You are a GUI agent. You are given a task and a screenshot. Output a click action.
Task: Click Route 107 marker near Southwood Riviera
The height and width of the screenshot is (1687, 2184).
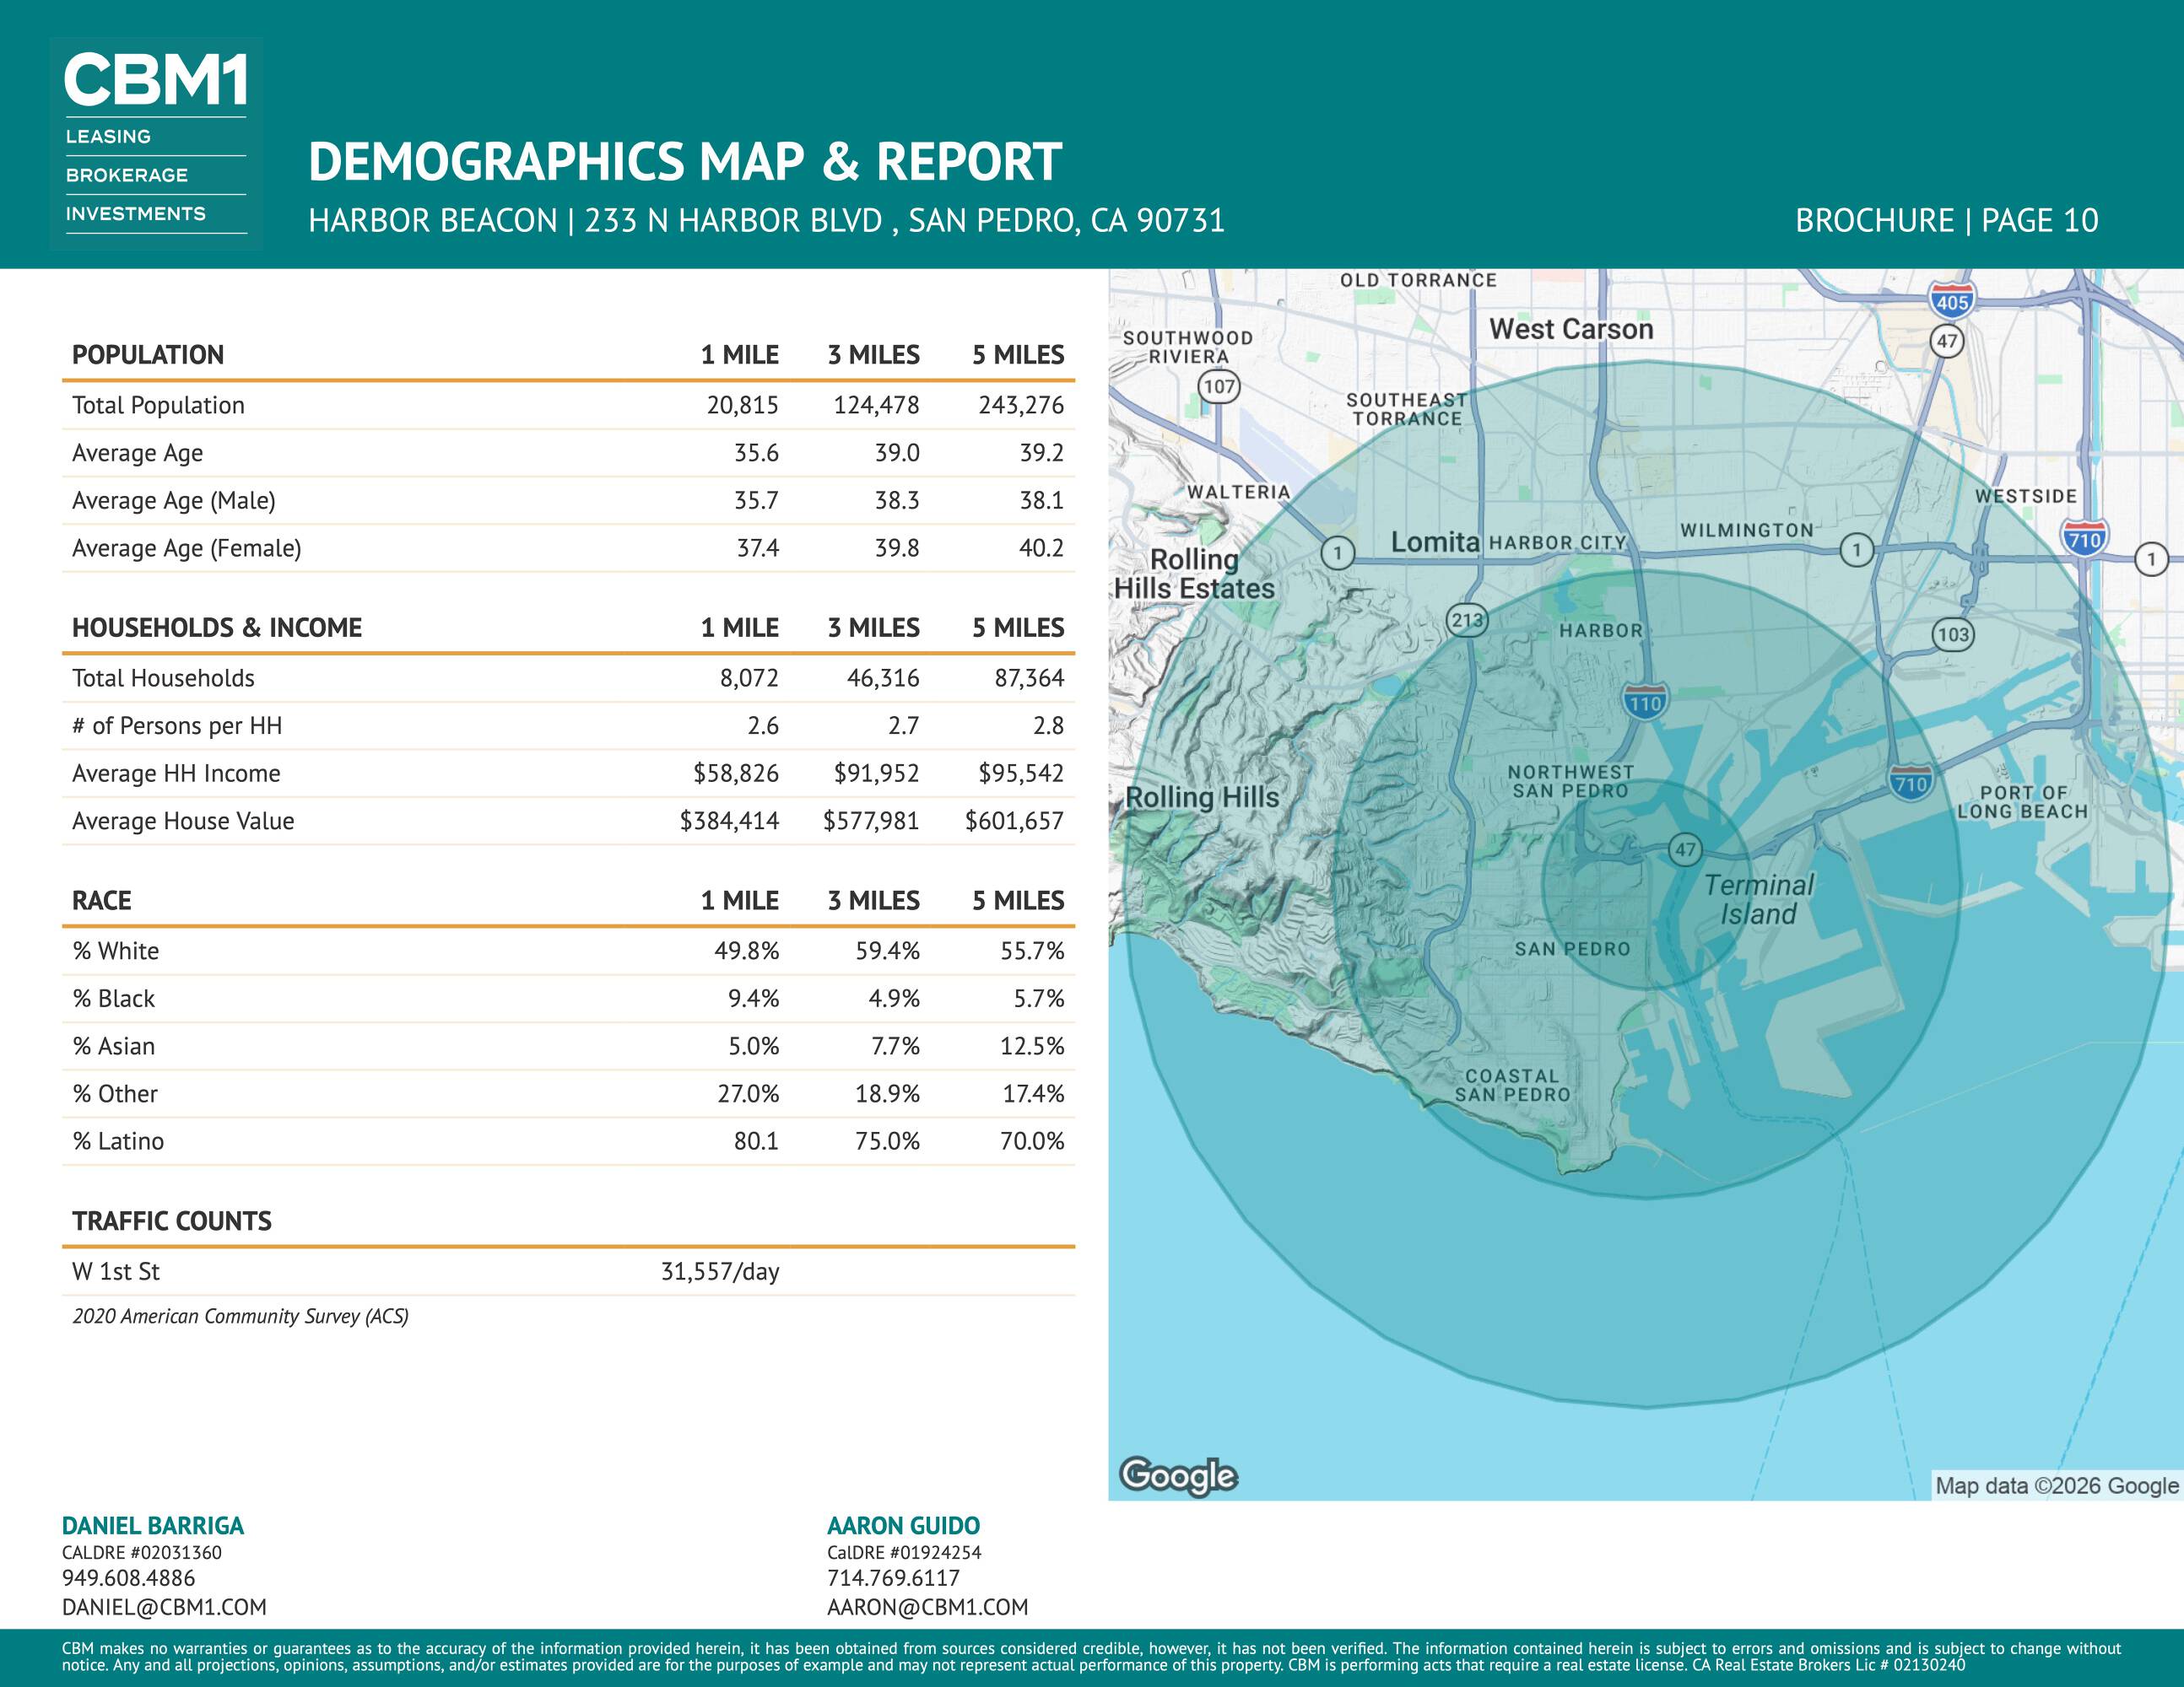tap(1219, 385)
